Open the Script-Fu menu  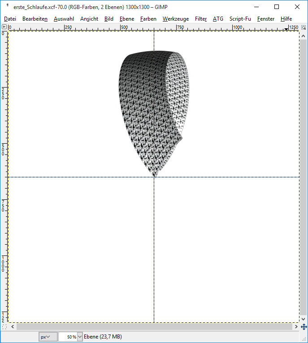click(240, 19)
